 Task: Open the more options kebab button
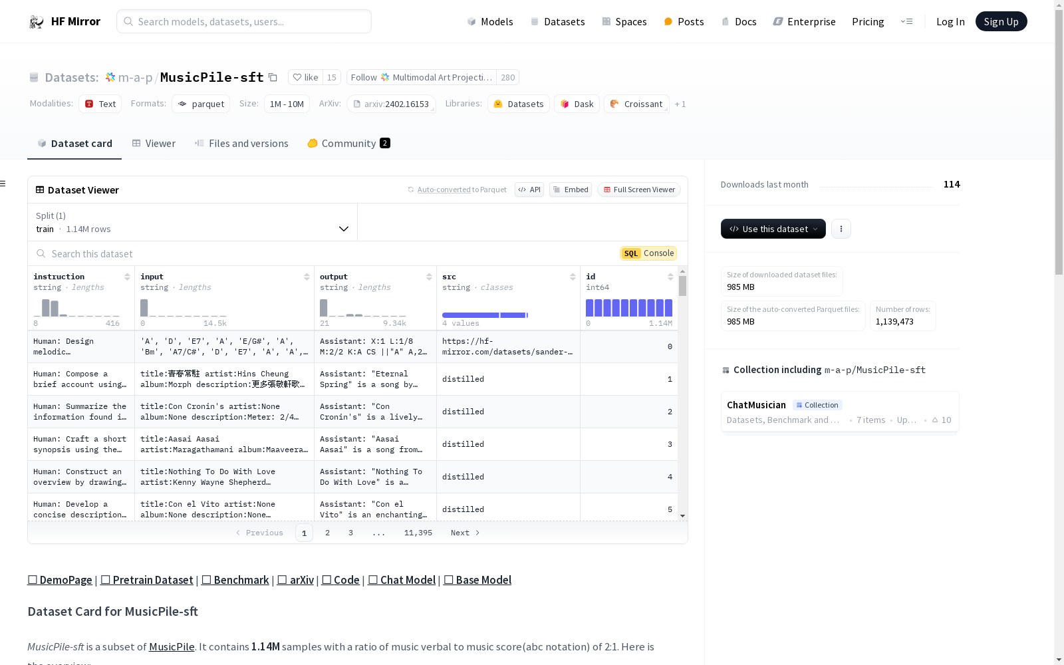tap(841, 229)
